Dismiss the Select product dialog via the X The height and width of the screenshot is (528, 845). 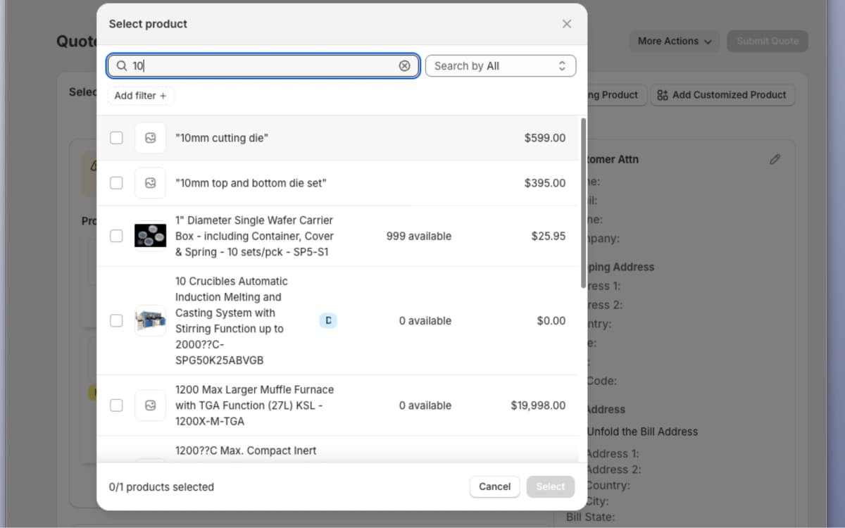(567, 23)
